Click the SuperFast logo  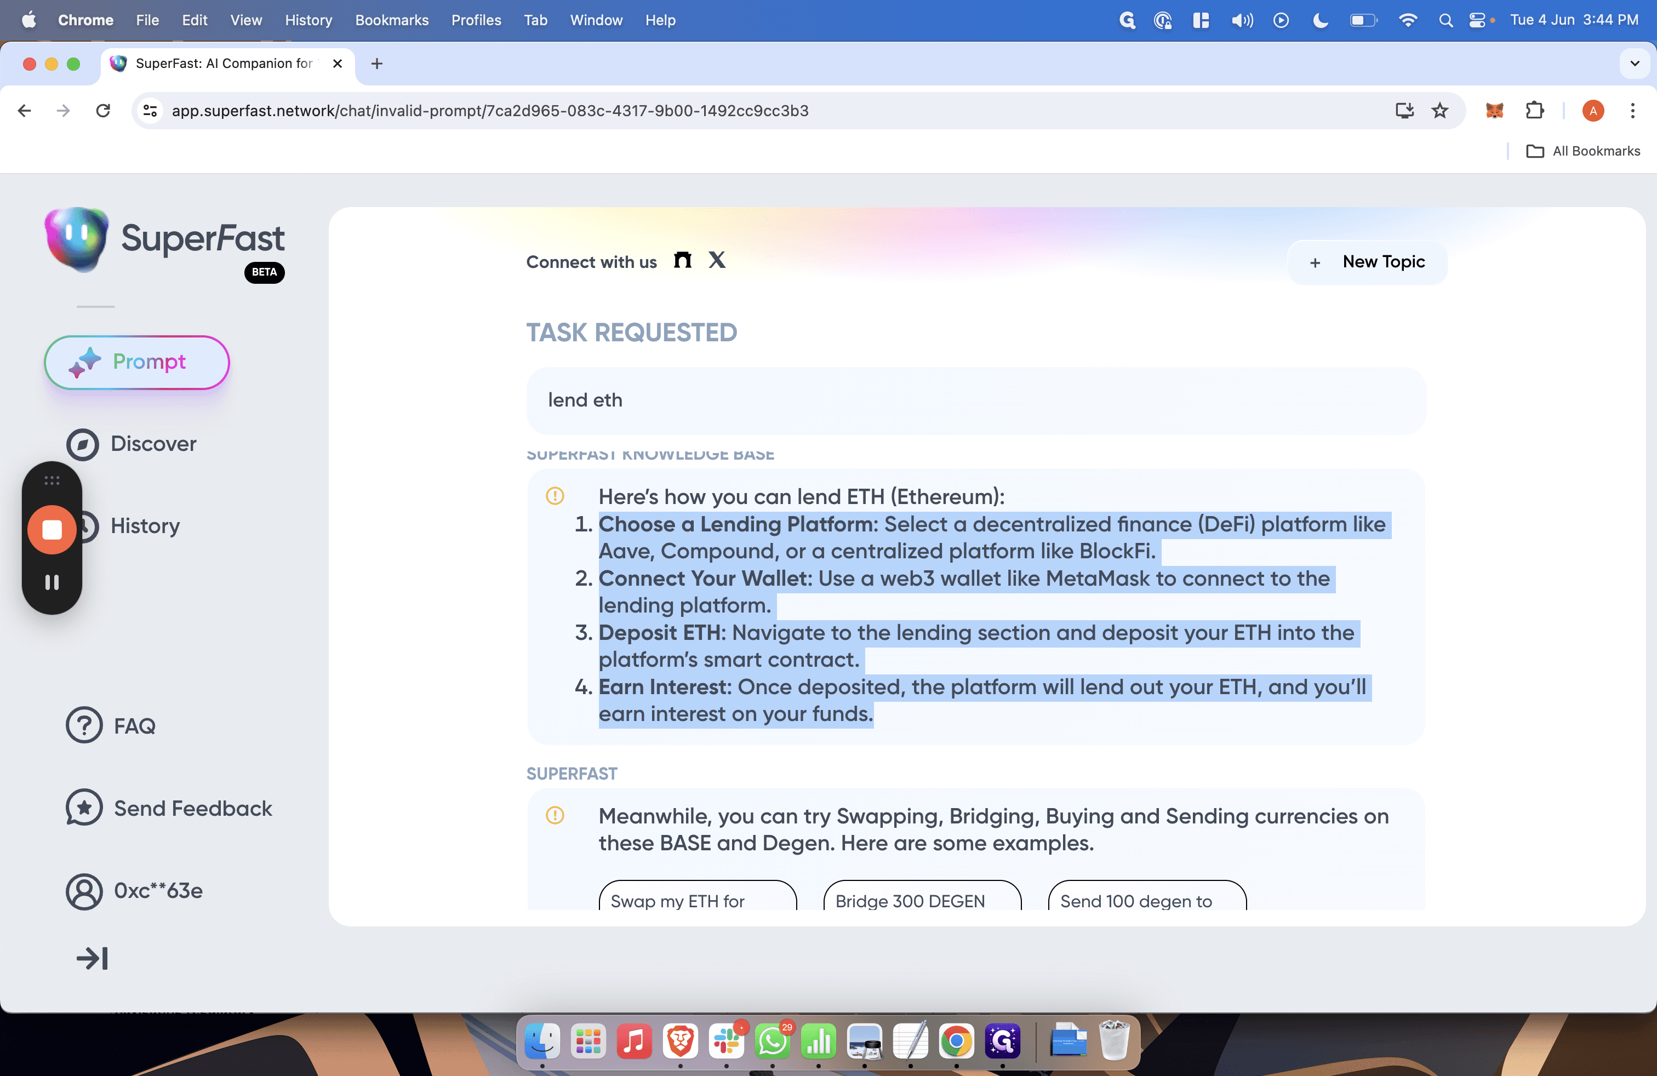tap(165, 240)
